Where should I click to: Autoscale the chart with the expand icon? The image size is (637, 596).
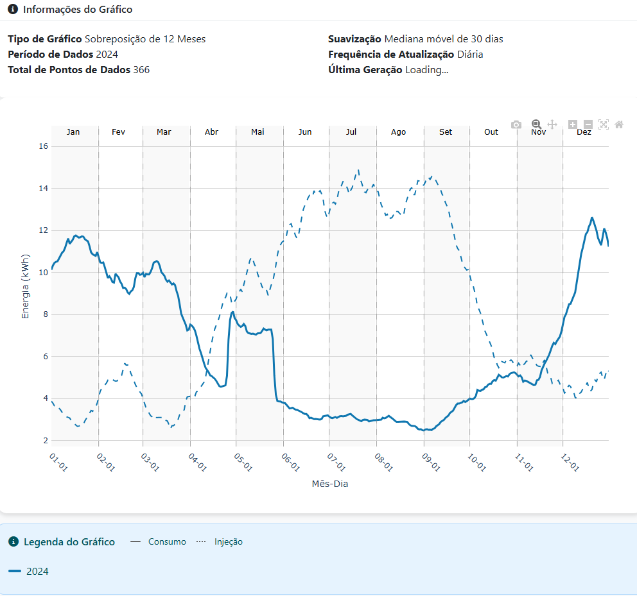pos(604,124)
